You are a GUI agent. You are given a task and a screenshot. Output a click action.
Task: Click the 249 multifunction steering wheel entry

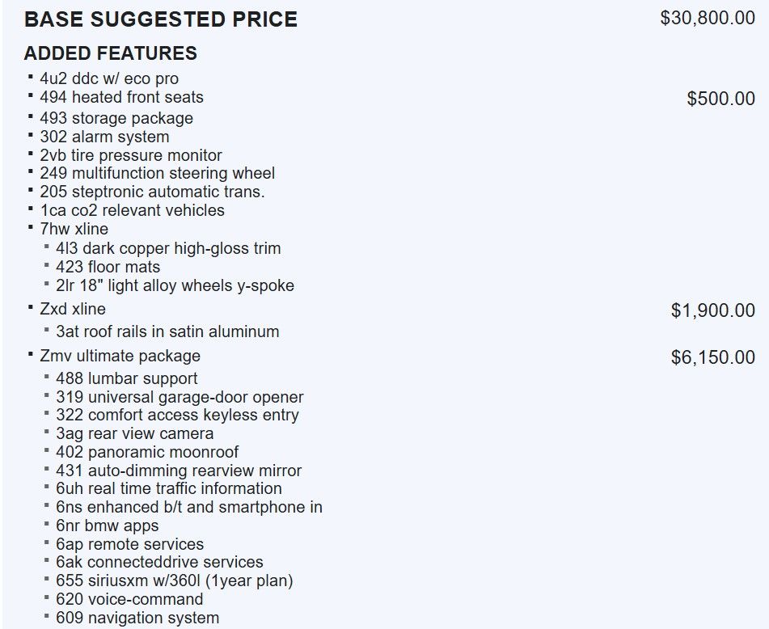click(157, 173)
